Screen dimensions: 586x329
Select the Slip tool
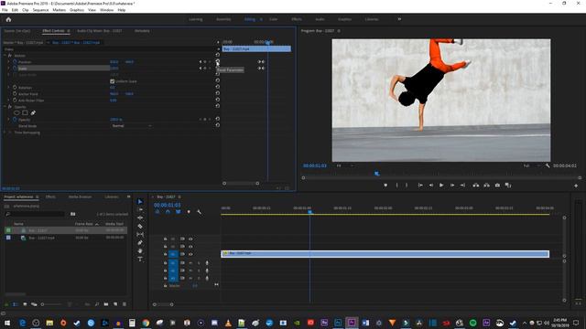pyautogui.click(x=140, y=234)
